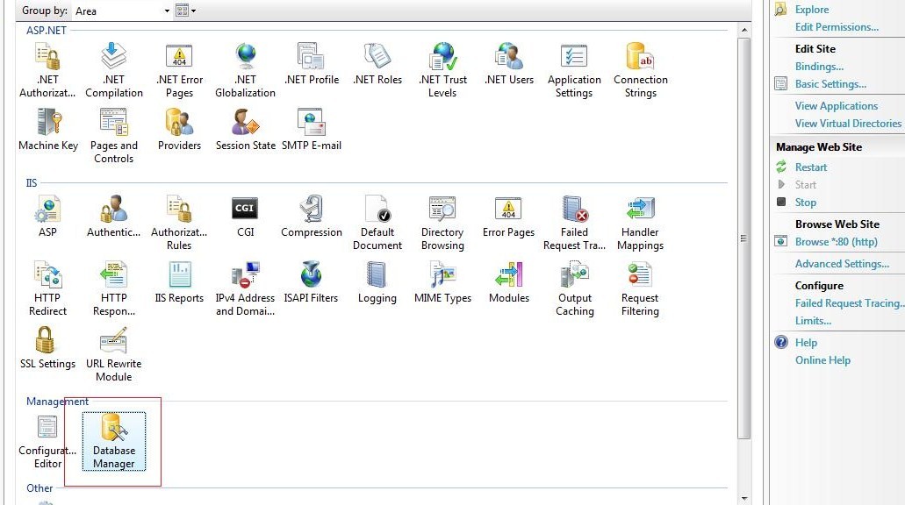905x505 pixels.
Task: Open SMTP E-mail feature
Action: coord(312,130)
